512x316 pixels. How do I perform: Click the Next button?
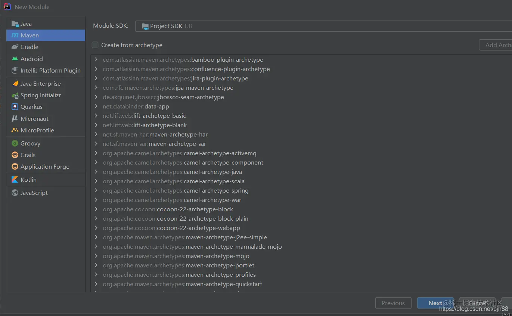tap(435, 303)
